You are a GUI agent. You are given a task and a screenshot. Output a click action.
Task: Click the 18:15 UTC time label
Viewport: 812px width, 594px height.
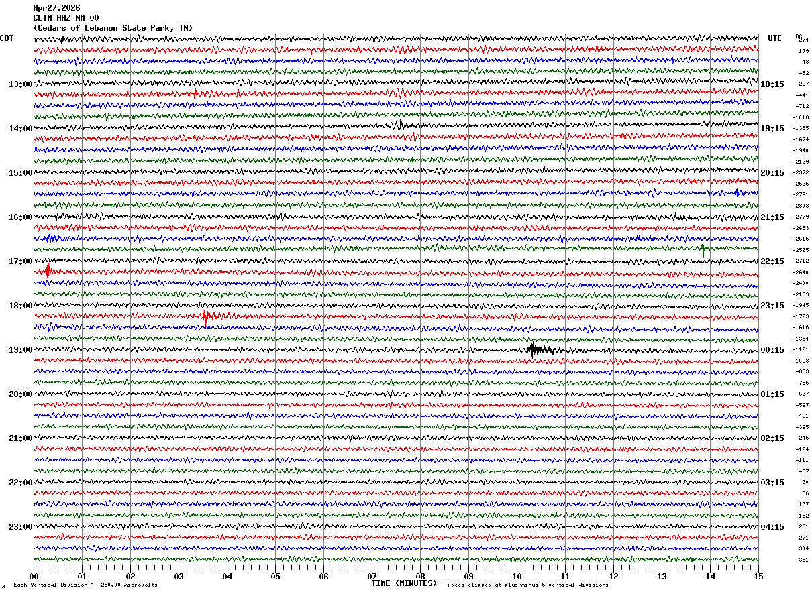[772, 84]
